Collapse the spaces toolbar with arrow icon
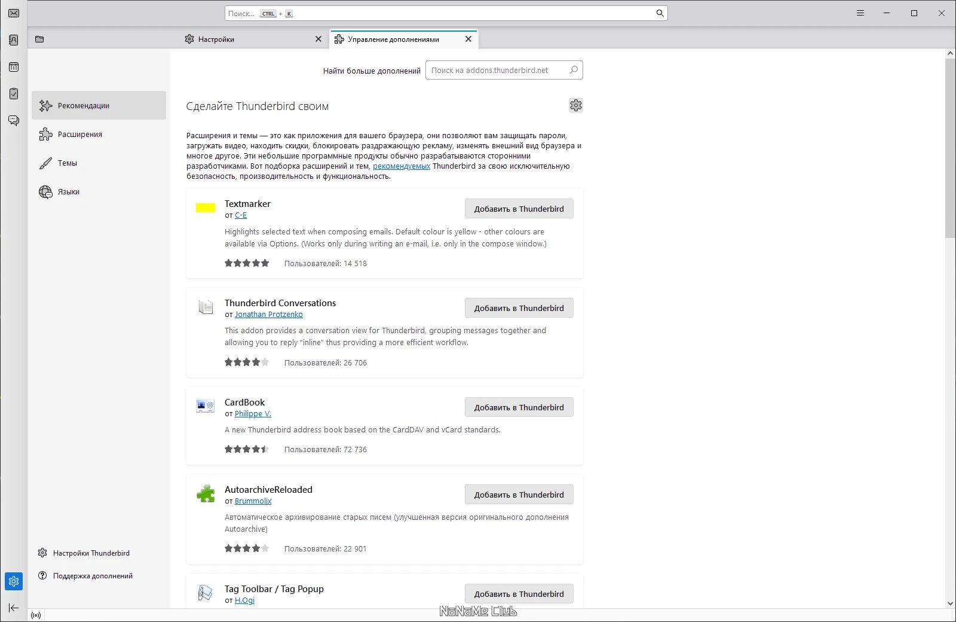Viewport: 956px width, 622px height. pyautogui.click(x=14, y=608)
